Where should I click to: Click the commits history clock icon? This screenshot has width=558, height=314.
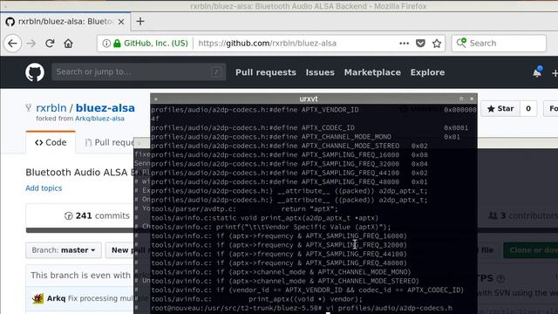[69, 215]
